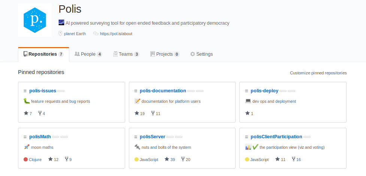Click the drag handle icon beside polisServer

(x=136, y=137)
